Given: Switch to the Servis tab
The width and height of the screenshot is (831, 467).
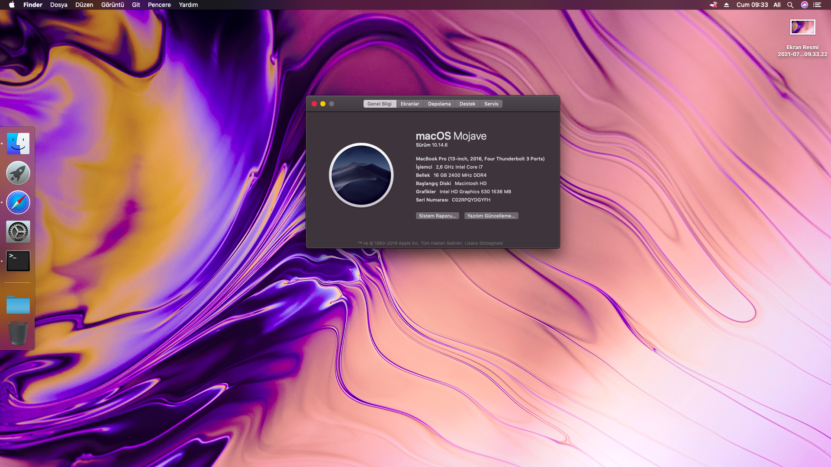Looking at the screenshot, I should 491,104.
